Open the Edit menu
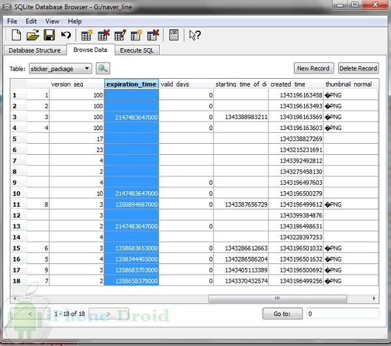This screenshot has width=391, height=346. pos(31,21)
